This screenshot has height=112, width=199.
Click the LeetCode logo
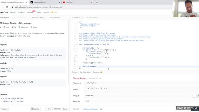[4, 12]
